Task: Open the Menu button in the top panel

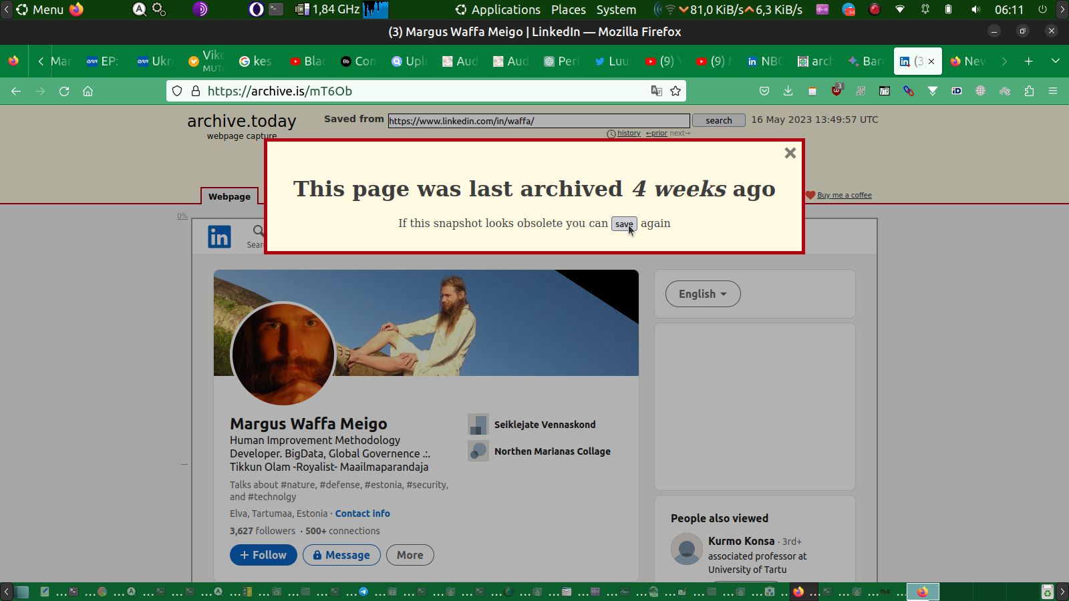Action: coord(40,9)
